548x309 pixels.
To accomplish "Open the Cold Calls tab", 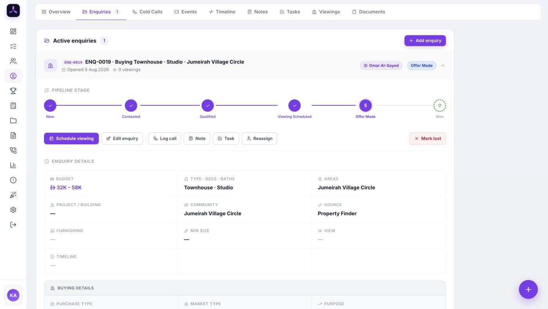I will point(147,12).
